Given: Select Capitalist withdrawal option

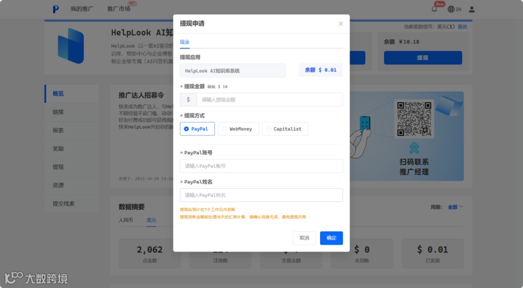Looking at the screenshot, I should pos(285,129).
